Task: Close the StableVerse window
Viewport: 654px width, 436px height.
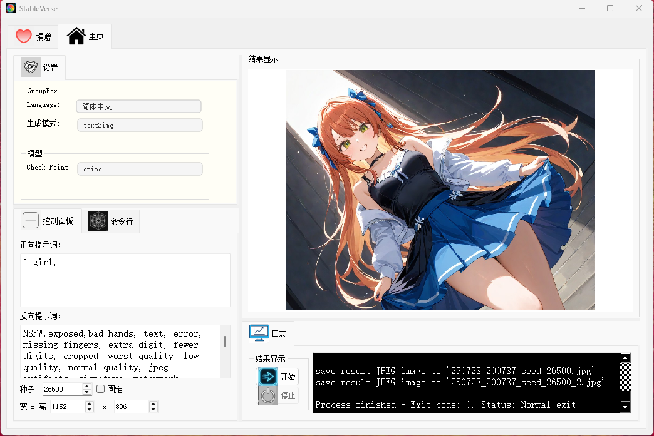Action: [x=638, y=8]
